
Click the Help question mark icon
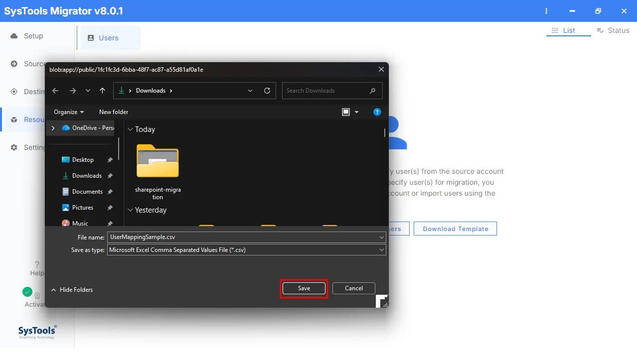37,264
